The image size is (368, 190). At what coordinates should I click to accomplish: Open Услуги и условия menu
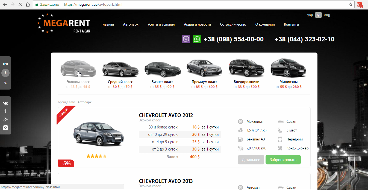click(x=161, y=24)
